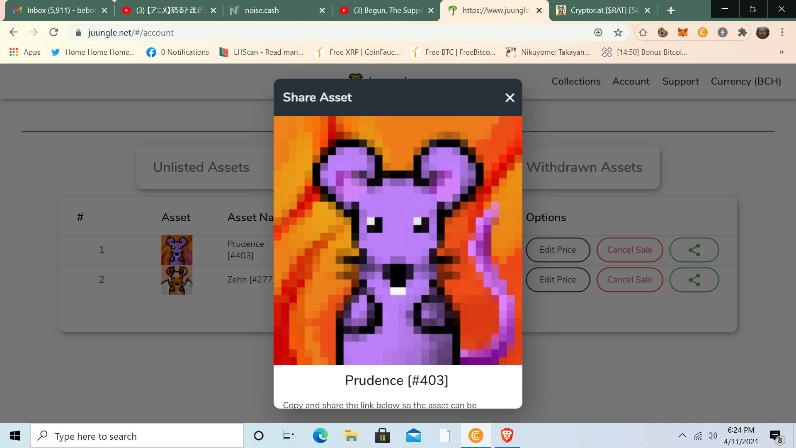Launch Microsoft Edge from taskbar
Image resolution: width=796 pixels, height=448 pixels.
click(x=320, y=436)
